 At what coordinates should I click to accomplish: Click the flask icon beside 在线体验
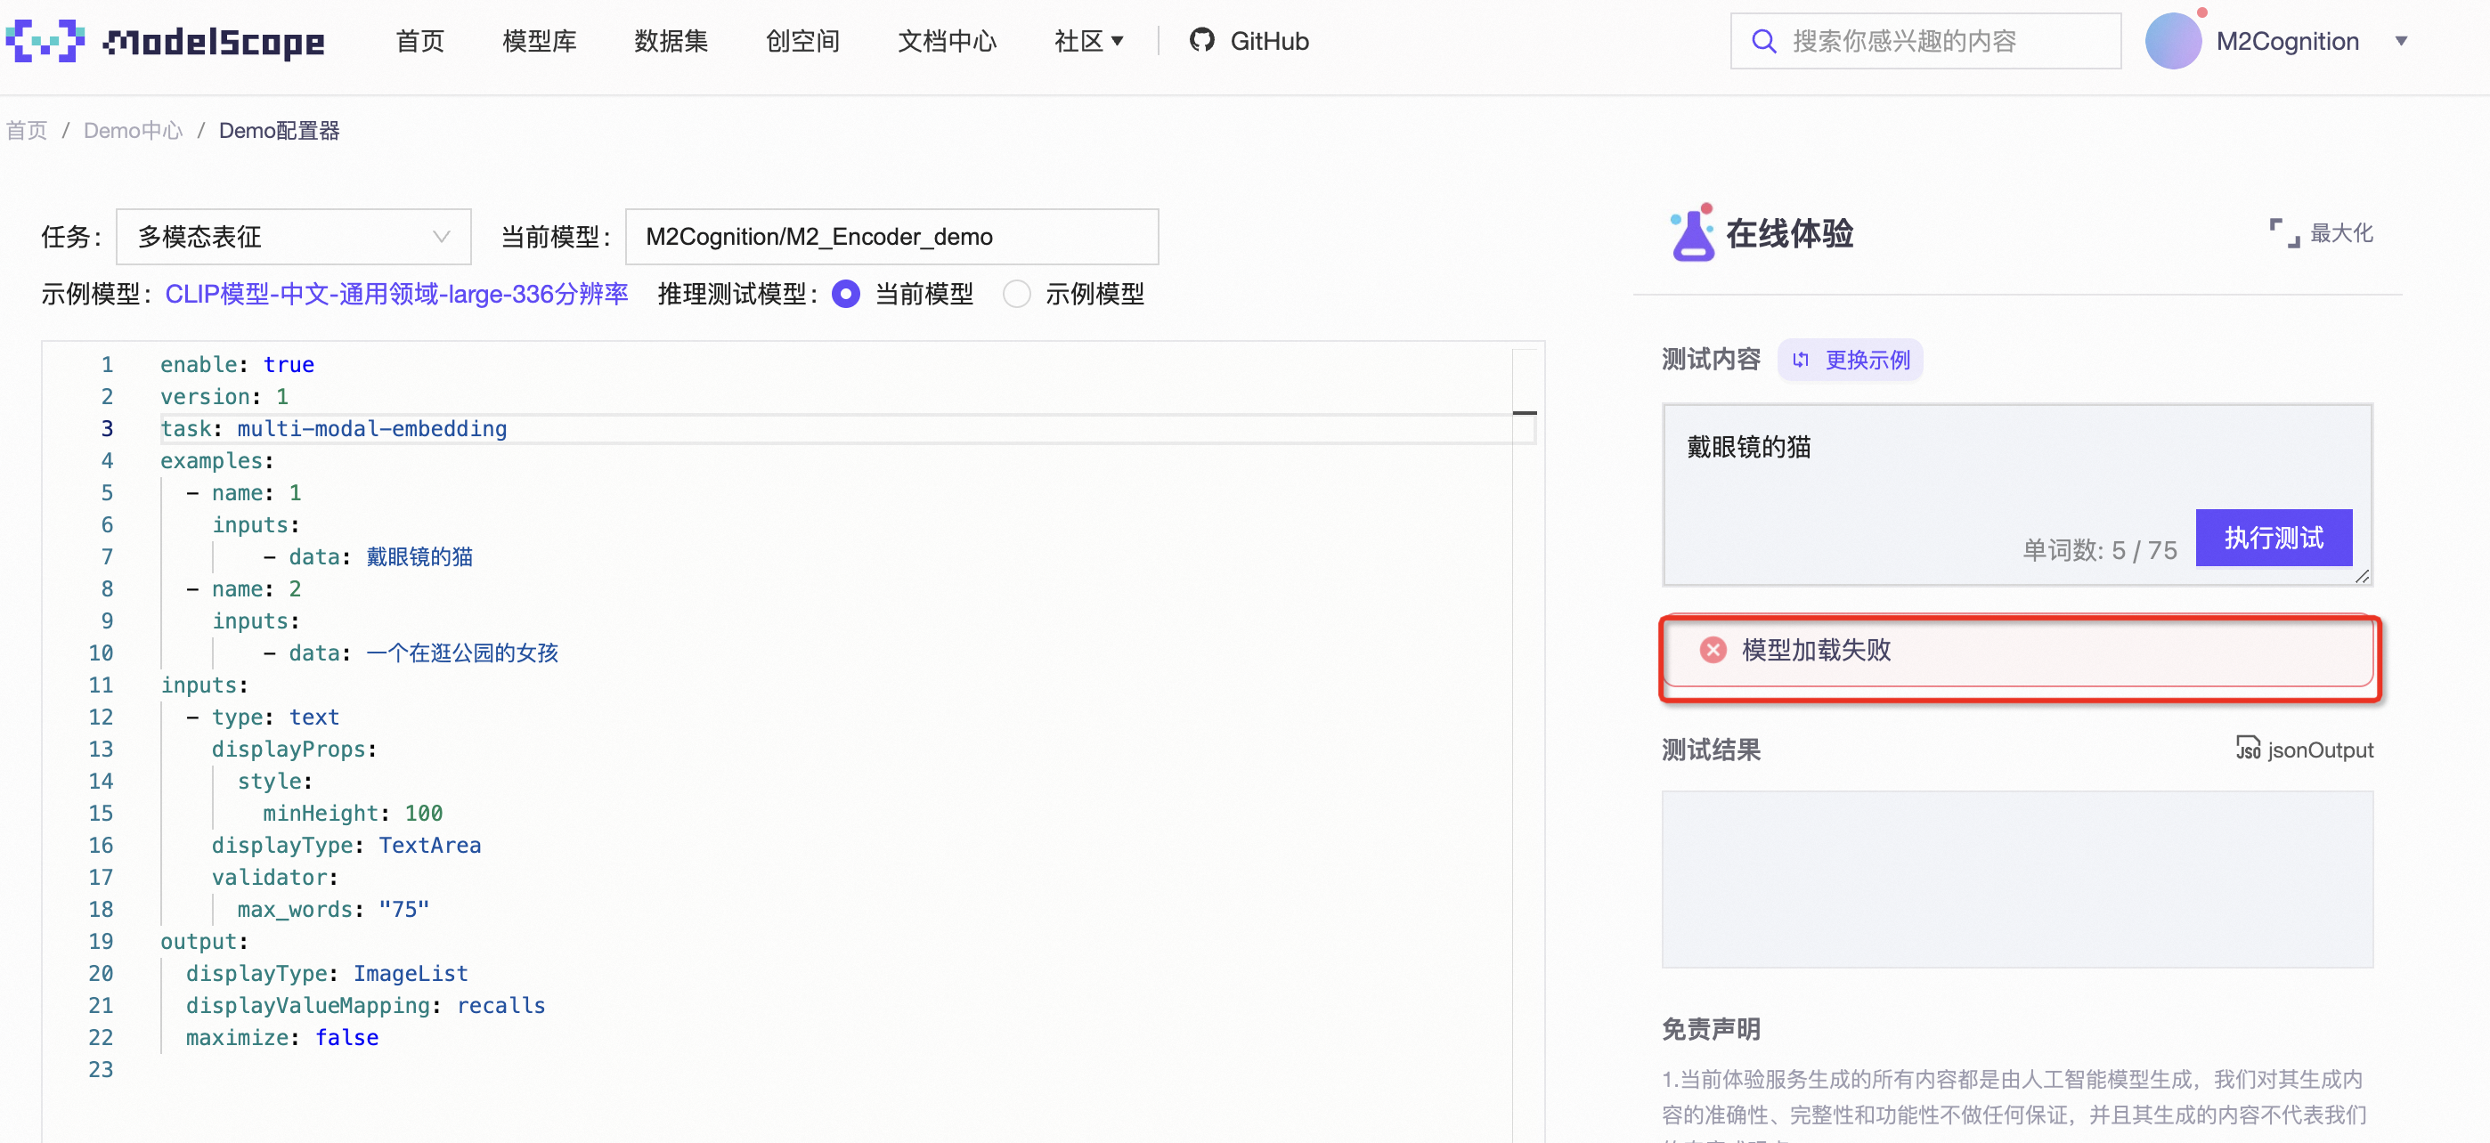coord(1691,231)
